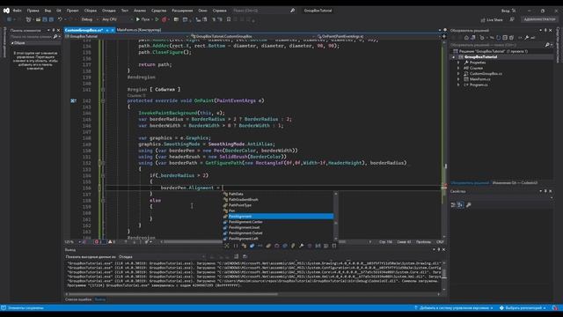This screenshot has height=317, width=563.
Task: Open the Проект menu
Action: pos(72,11)
